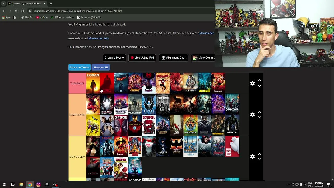The height and width of the screenshot is (188, 334).
Task: Follow the Movies tier lists link
Action: pos(98,38)
